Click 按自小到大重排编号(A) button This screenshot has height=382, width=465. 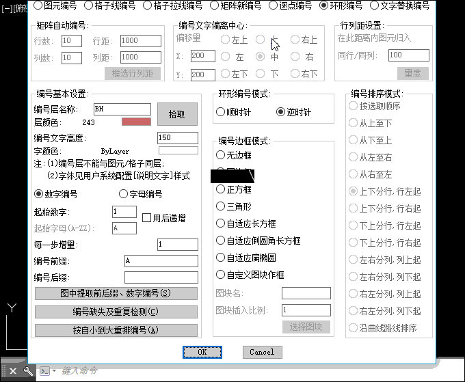[x=116, y=330]
